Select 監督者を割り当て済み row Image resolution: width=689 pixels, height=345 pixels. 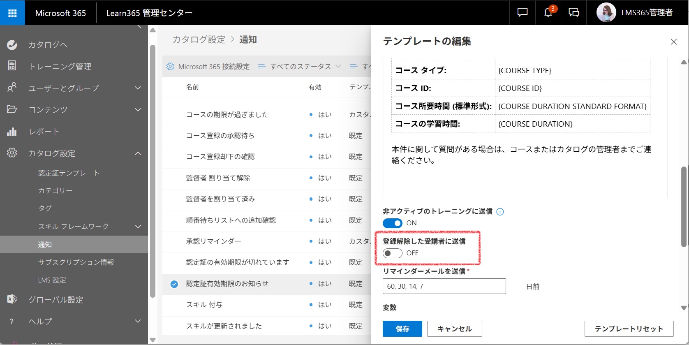[266, 199]
